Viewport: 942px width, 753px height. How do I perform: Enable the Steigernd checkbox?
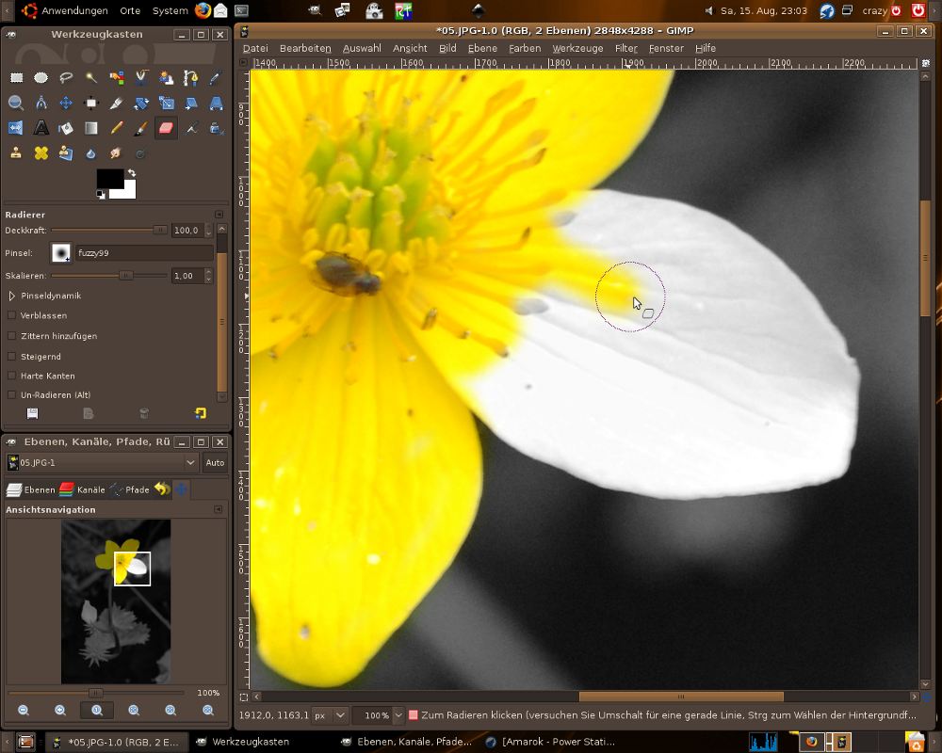click(11, 356)
